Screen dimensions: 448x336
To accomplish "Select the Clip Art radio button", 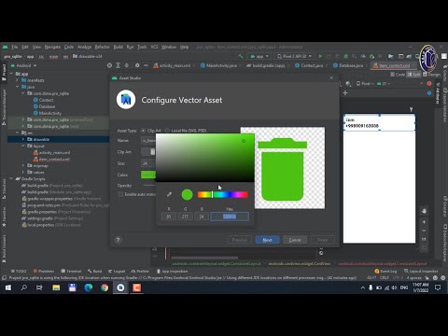I will click(x=143, y=131).
